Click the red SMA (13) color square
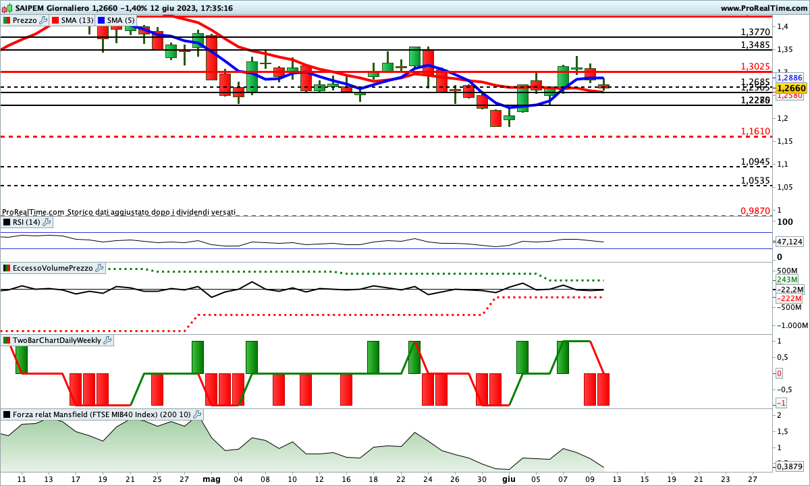The width and height of the screenshot is (810, 486). coord(55,20)
